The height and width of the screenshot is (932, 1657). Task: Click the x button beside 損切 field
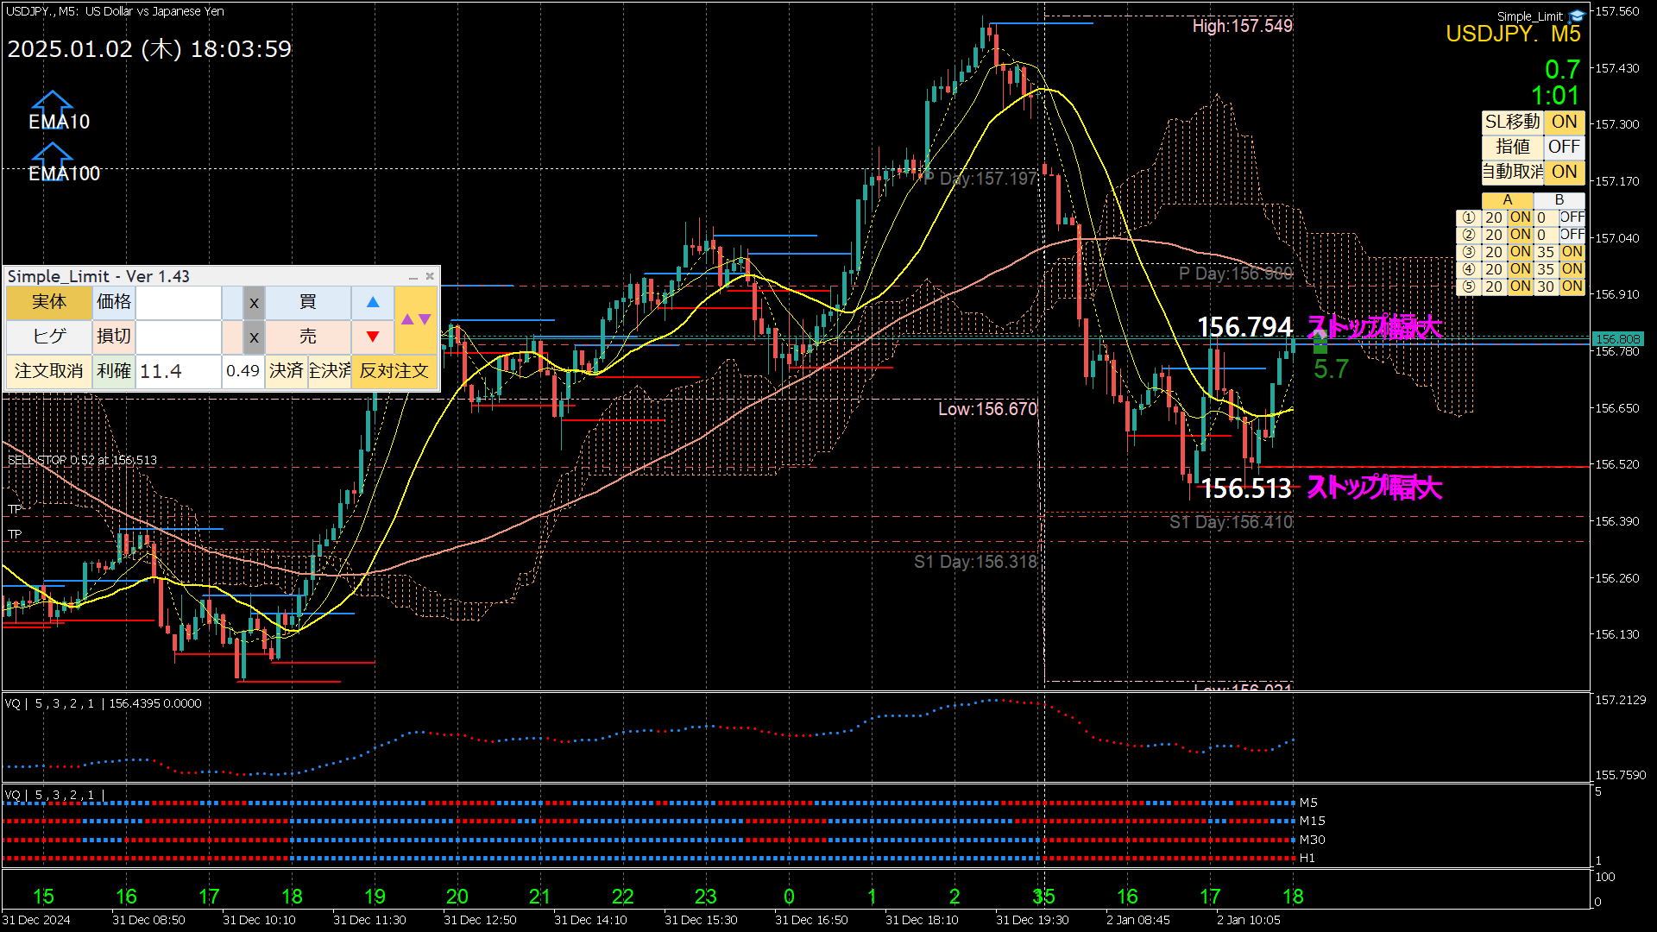point(254,337)
